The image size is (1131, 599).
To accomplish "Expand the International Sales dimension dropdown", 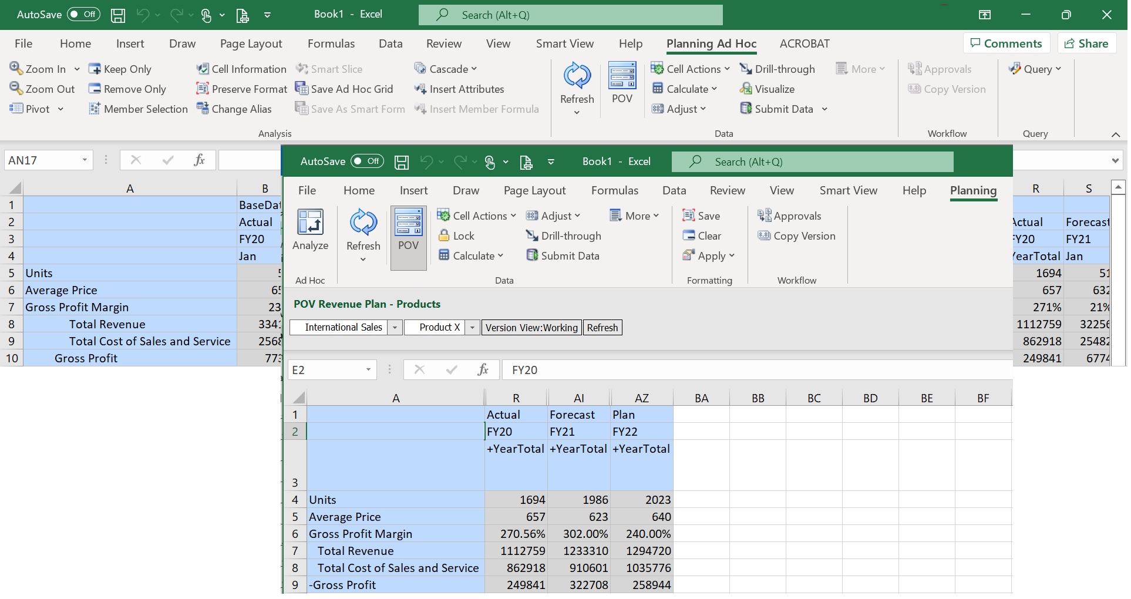I will coord(394,328).
